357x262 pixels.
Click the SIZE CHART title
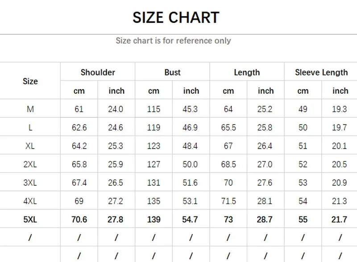176,17
